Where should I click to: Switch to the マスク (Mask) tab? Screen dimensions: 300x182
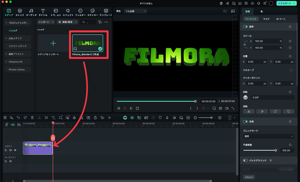(x=266, y=19)
